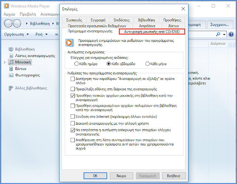
Task: Check Αποθήκευση στη λίστα συντομεύσεων checkbox
Action: tap(73, 140)
